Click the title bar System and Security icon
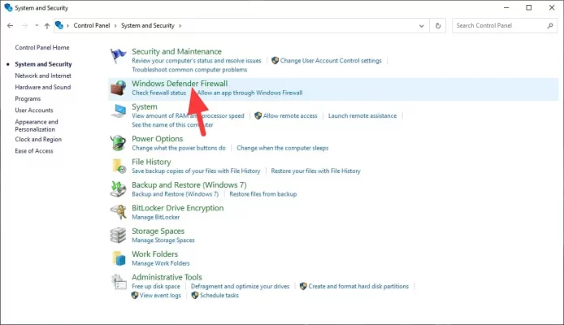This screenshot has height=325, width=564. click(x=8, y=7)
